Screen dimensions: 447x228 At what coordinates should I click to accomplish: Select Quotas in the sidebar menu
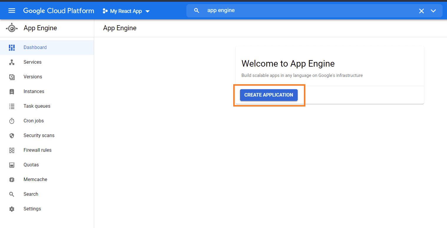(12, 165)
